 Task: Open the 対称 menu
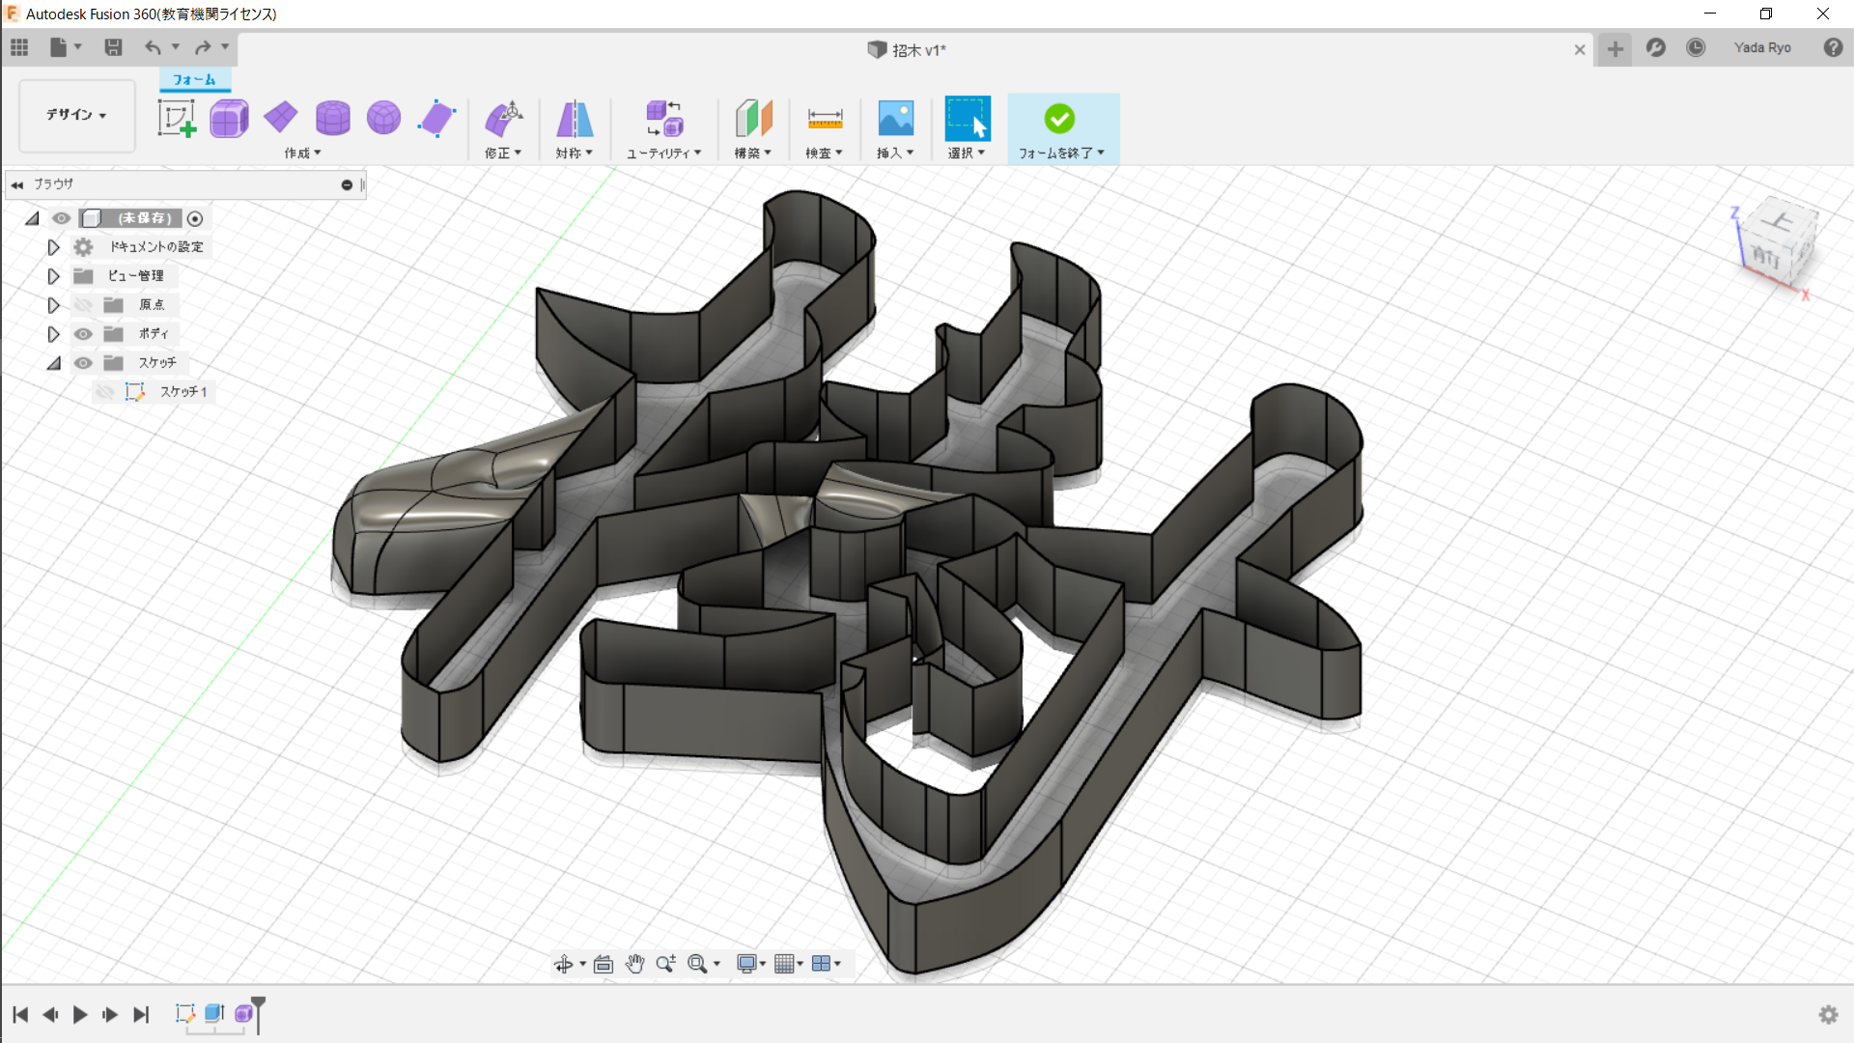pyautogui.click(x=575, y=153)
